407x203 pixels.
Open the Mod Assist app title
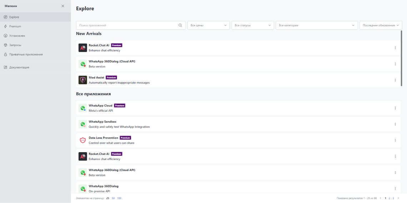(96, 77)
